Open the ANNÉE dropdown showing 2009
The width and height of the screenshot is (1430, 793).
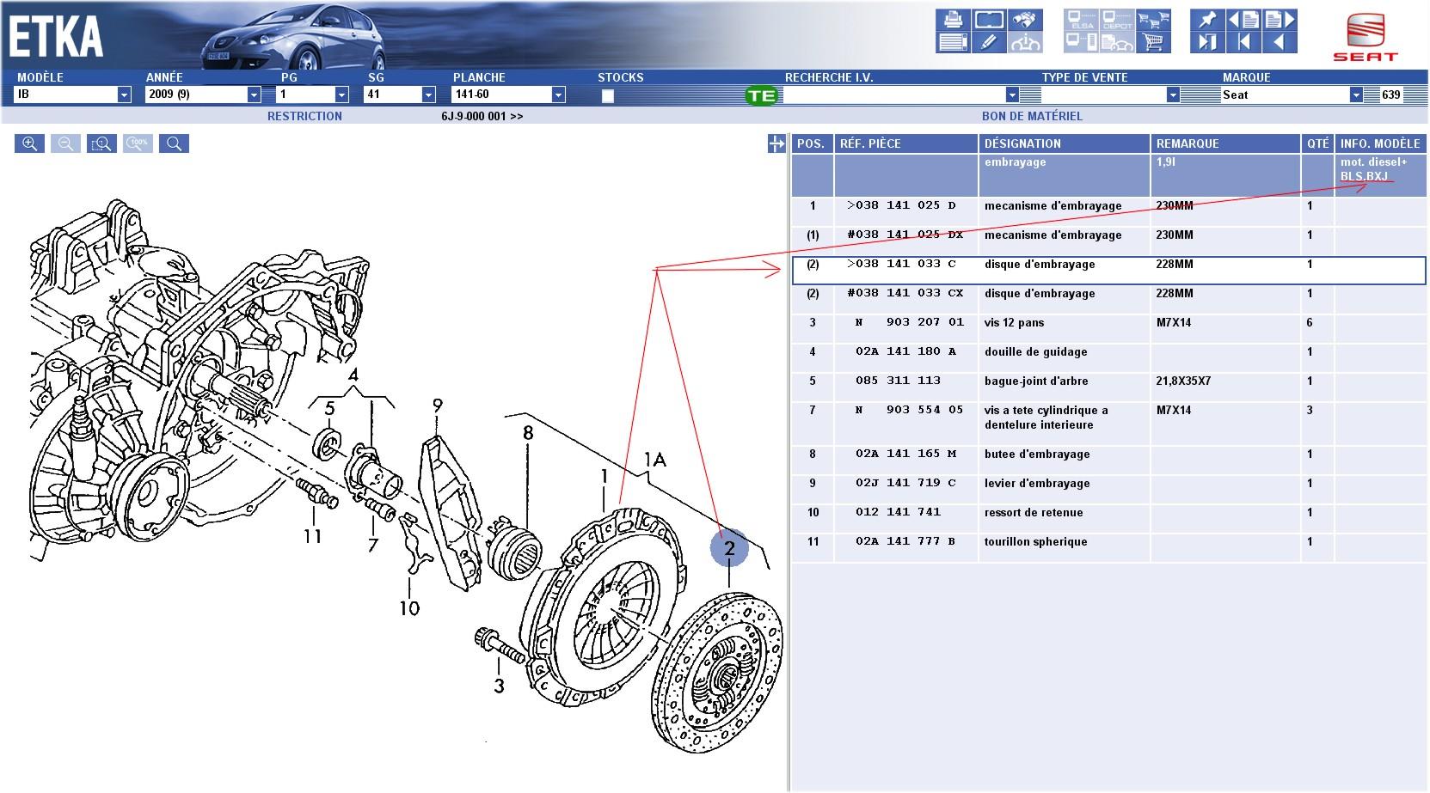(x=253, y=95)
